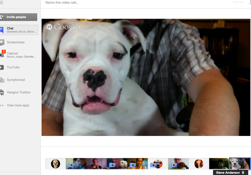Screen dimensions: 251x175
Task: Select the dark thumbnail of man with headphones
Action: (219, 164)
